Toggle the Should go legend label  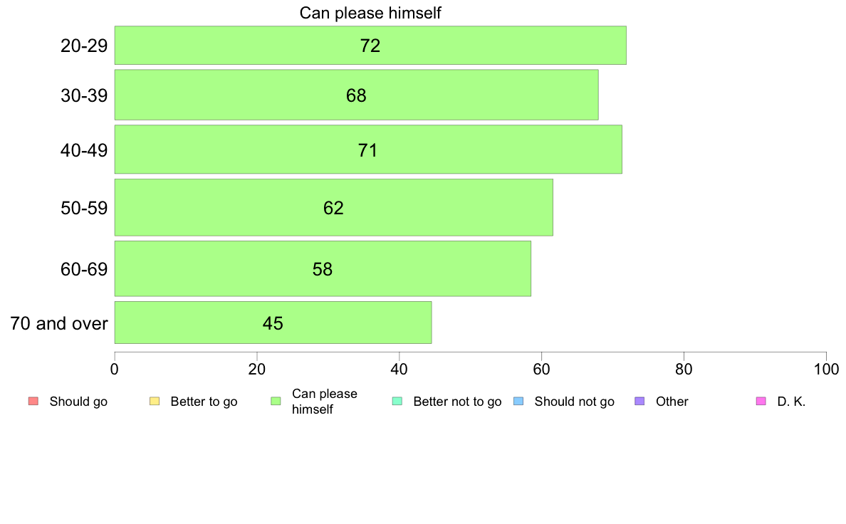point(78,402)
